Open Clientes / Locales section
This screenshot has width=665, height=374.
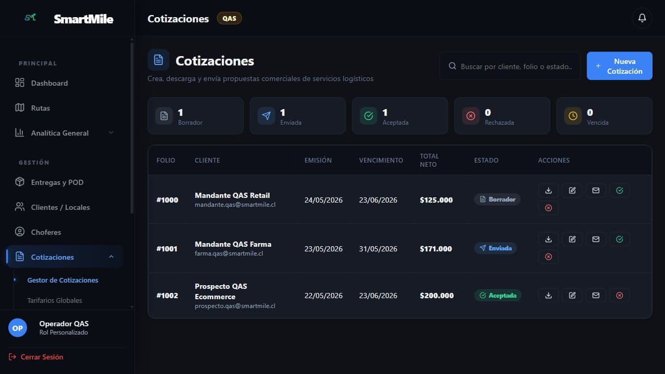(x=64, y=207)
